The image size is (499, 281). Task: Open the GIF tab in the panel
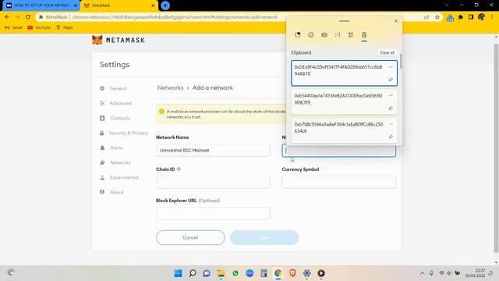[324, 34]
